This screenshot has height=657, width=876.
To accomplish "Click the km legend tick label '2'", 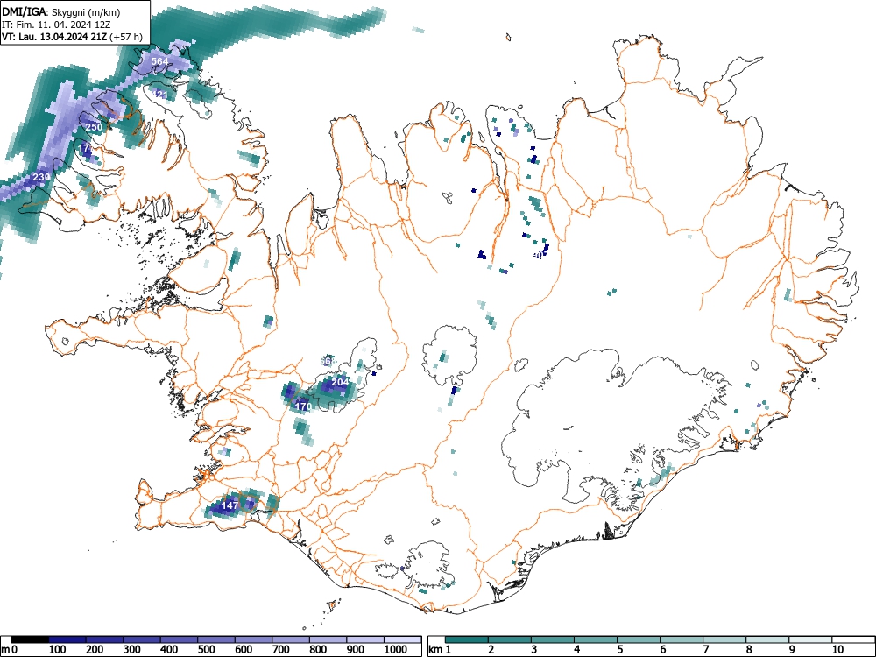I will (491, 650).
